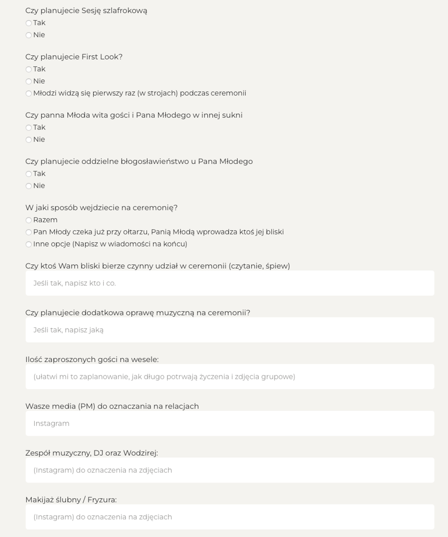Click the Makijaż ślubny / Fryzura field
448x537 pixels.
tap(230, 517)
